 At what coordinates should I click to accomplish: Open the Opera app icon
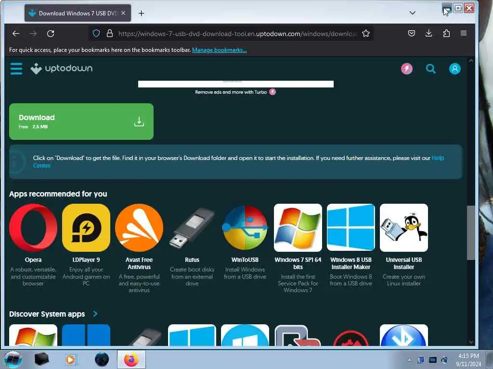point(33,228)
